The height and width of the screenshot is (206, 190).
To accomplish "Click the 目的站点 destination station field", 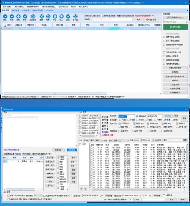I will coord(155,116).
